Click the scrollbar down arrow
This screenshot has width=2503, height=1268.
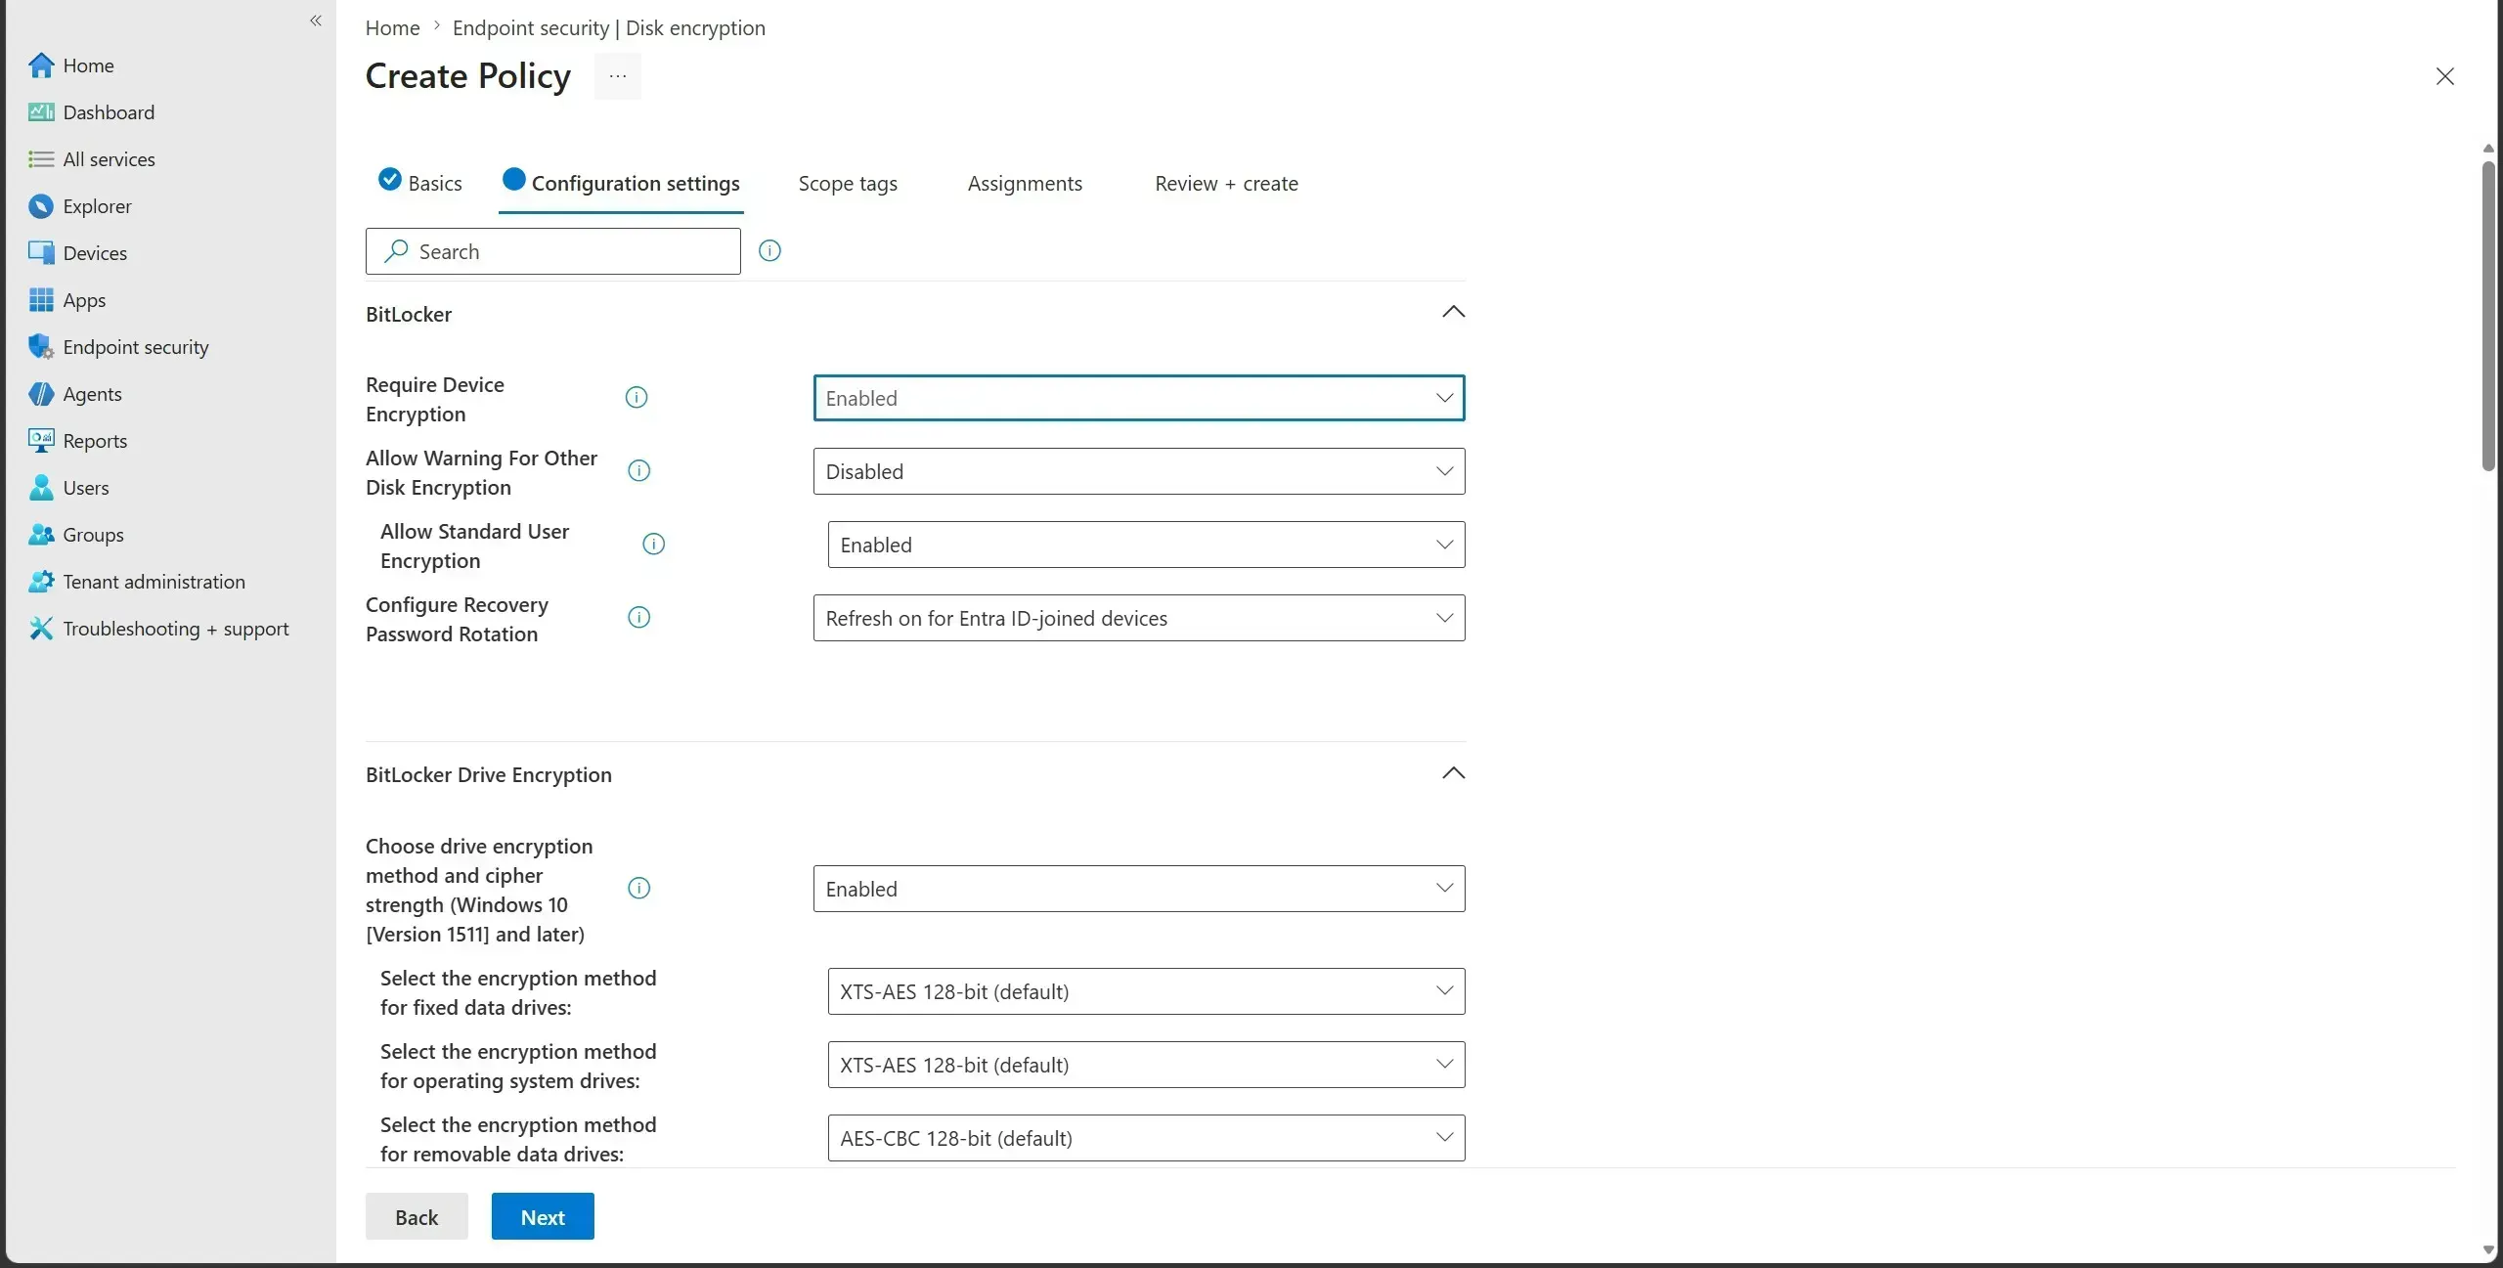click(x=2488, y=1250)
